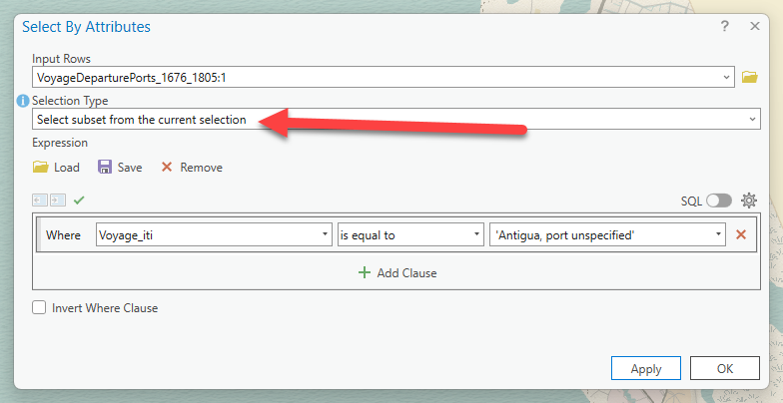Open the expression settings gear
783x403 pixels.
click(749, 201)
